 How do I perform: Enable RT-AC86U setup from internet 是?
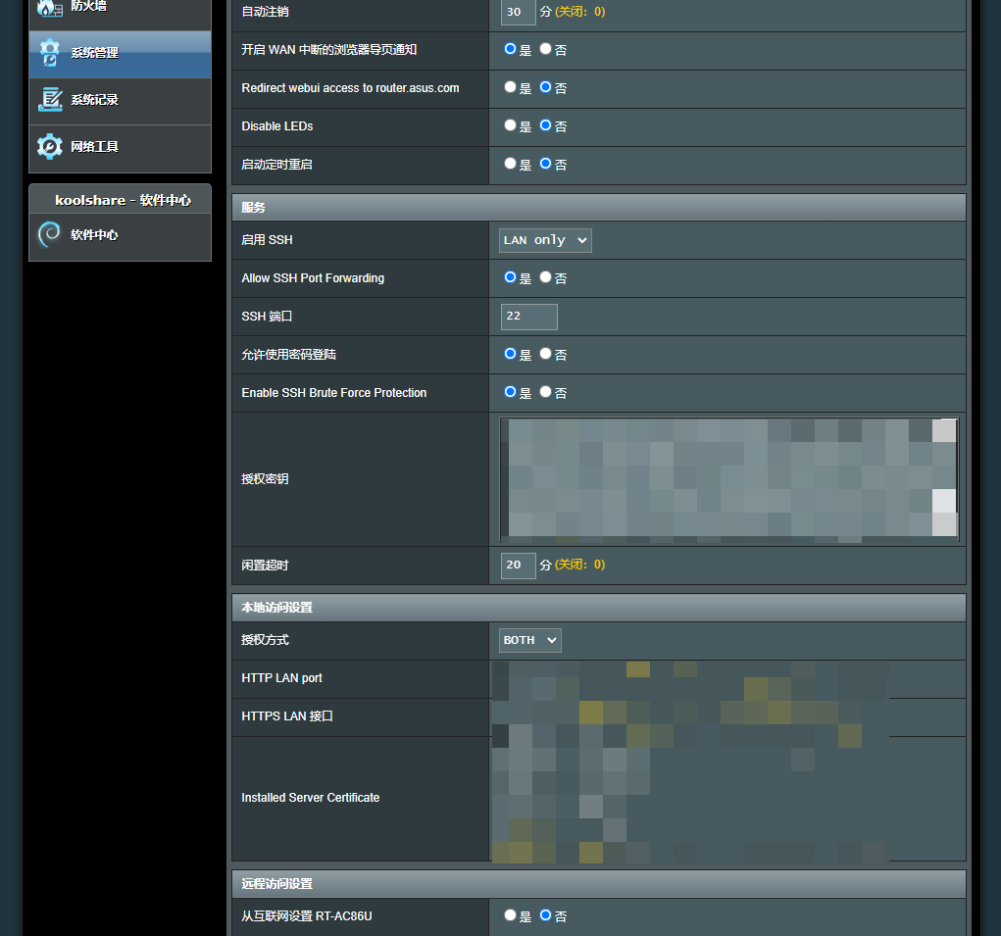[x=510, y=915]
